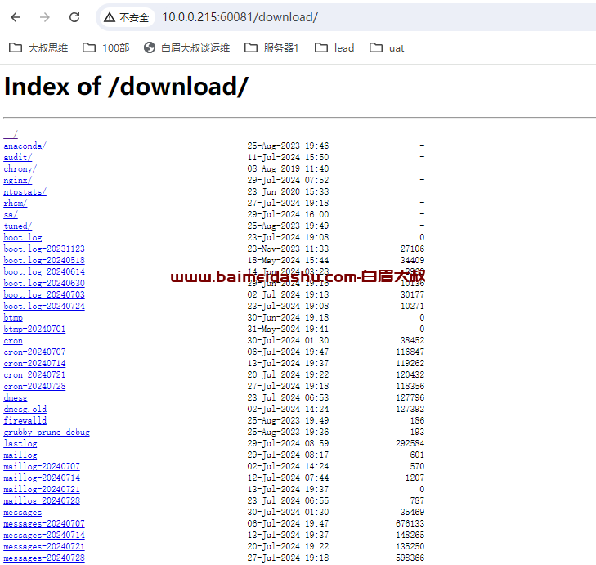Open the audit/ directory
Viewport: 596px width, 565px height.
click(17, 158)
